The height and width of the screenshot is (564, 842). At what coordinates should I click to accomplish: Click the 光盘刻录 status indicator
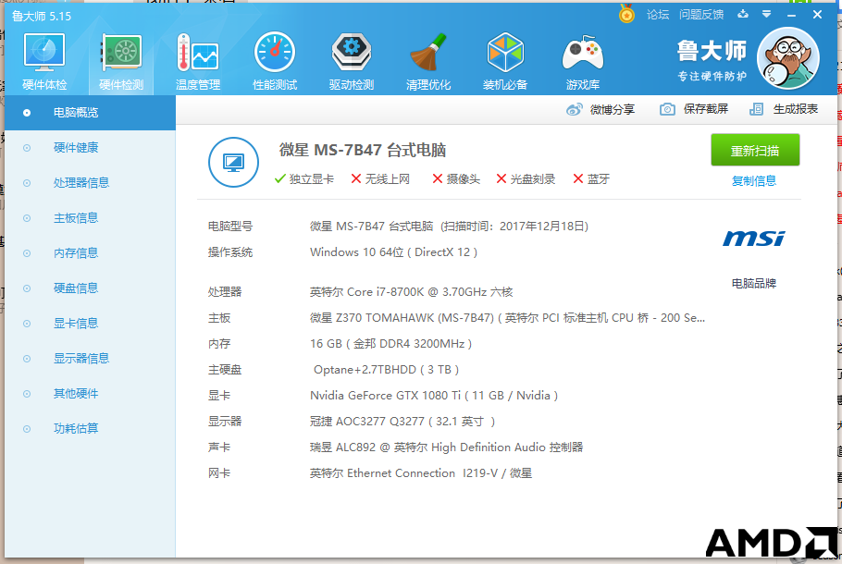526,179
